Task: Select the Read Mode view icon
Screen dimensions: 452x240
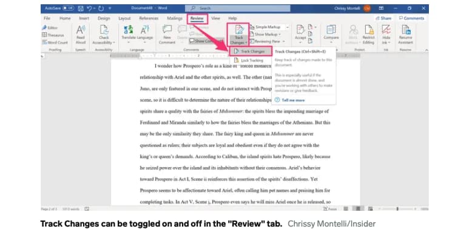Action: (x=346, y=209)
